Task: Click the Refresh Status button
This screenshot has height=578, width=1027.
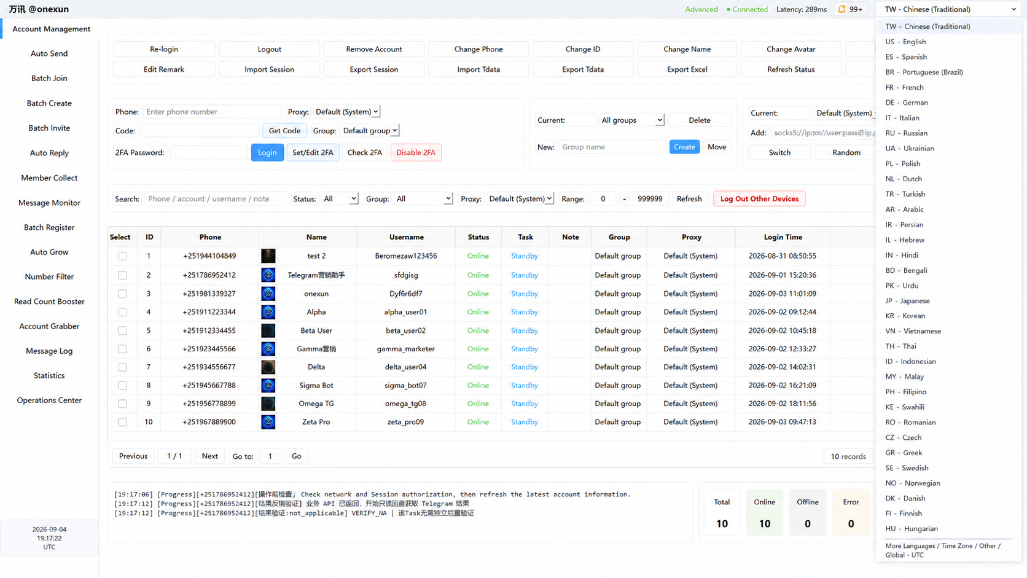Action: click(791, 69)
